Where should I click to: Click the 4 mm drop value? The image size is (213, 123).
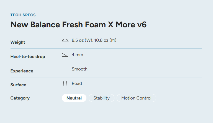coord(77,55)
